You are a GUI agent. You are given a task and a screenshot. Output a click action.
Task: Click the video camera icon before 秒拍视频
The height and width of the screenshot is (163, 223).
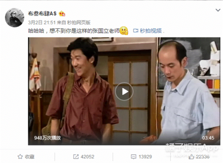click(136, 31)
